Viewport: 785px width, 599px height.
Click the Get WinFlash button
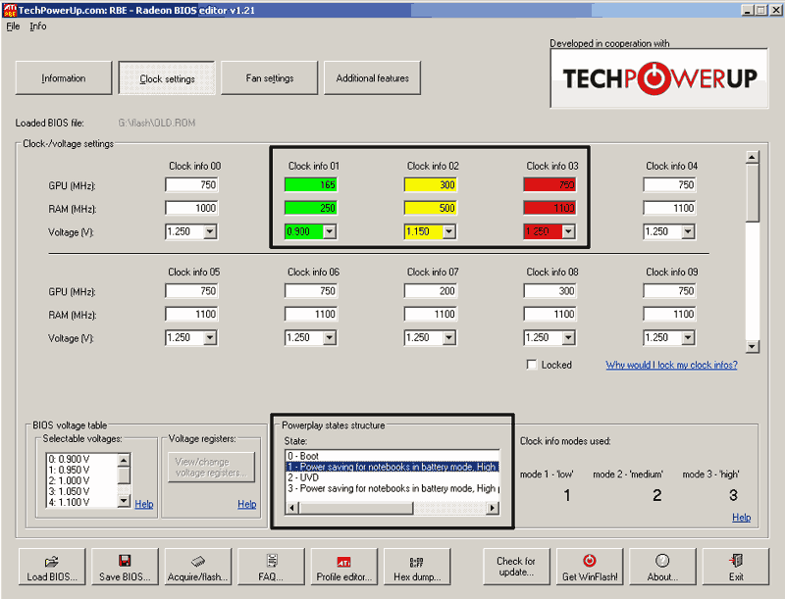pyautogui.click(x=589, y=568)
